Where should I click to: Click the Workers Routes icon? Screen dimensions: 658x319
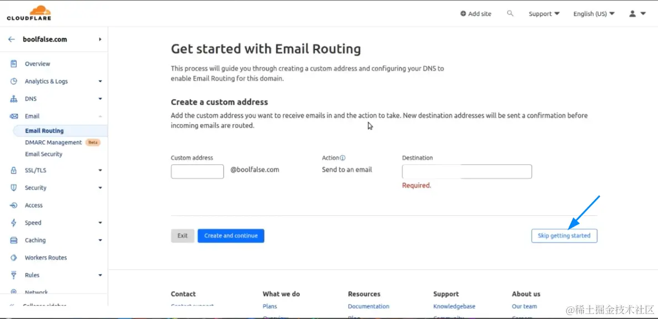click(x=14, y=258)
